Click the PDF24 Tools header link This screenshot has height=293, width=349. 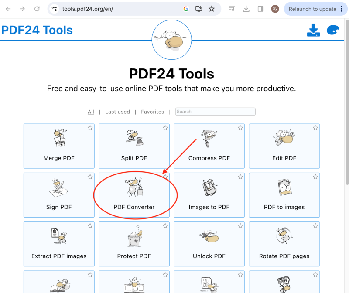[37, 30]
